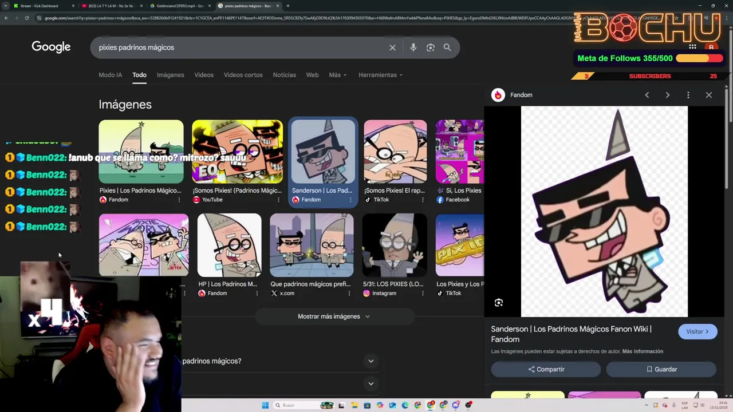Select the Todo search tab
This screenshot has width=733, height=412.
point(139,75)
